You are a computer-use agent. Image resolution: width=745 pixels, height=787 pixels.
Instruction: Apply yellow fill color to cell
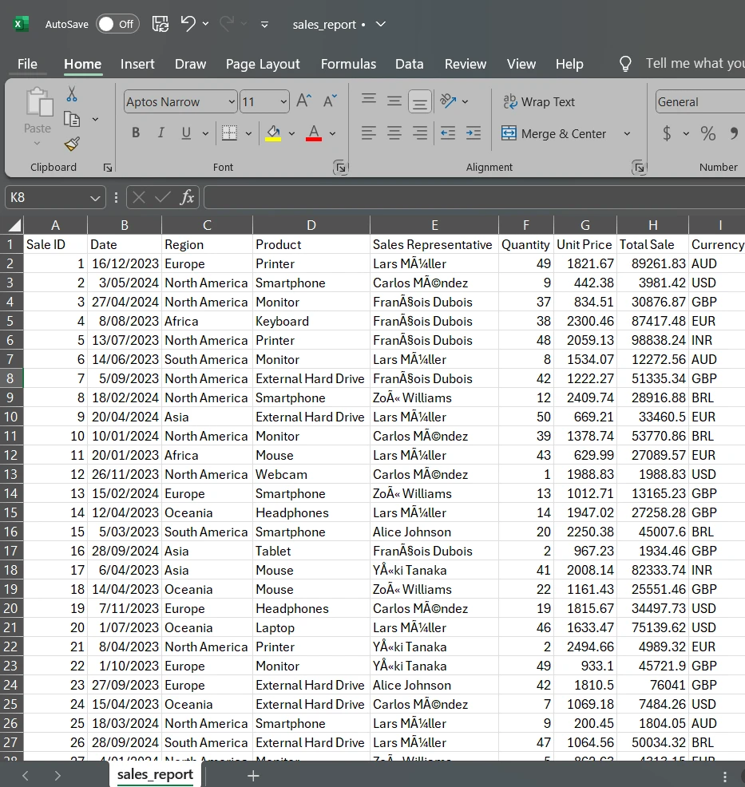pos(273,133)
